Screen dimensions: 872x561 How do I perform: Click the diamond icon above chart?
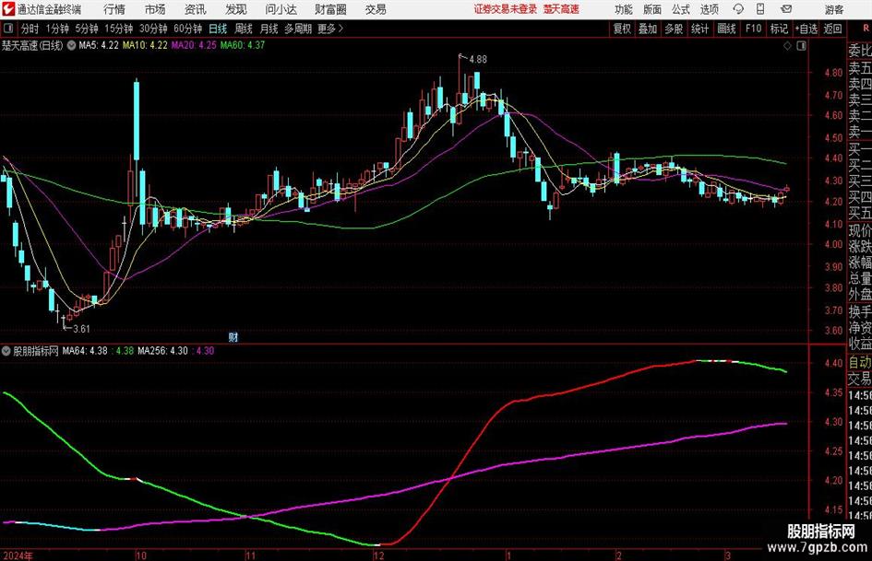787,46
